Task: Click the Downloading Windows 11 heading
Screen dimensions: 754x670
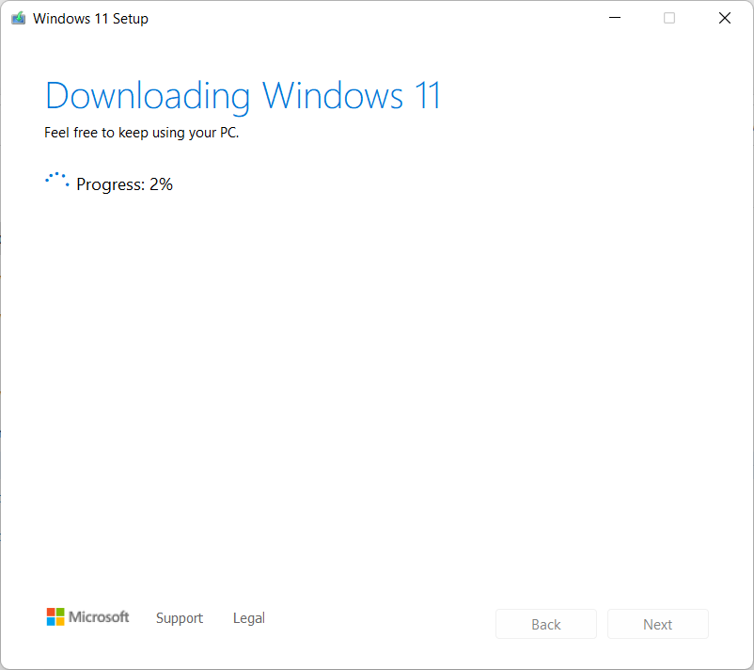Action: coord(242,95)
